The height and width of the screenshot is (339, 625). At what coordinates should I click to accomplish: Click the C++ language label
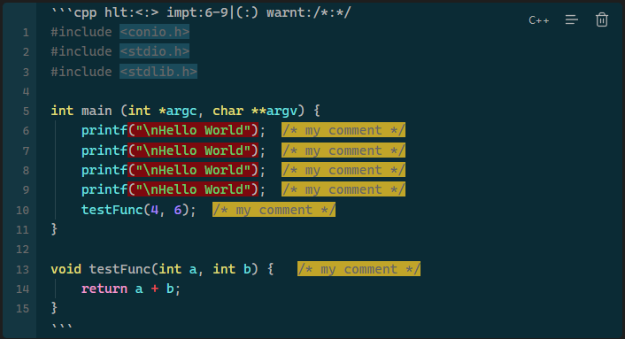coord(538,20)
